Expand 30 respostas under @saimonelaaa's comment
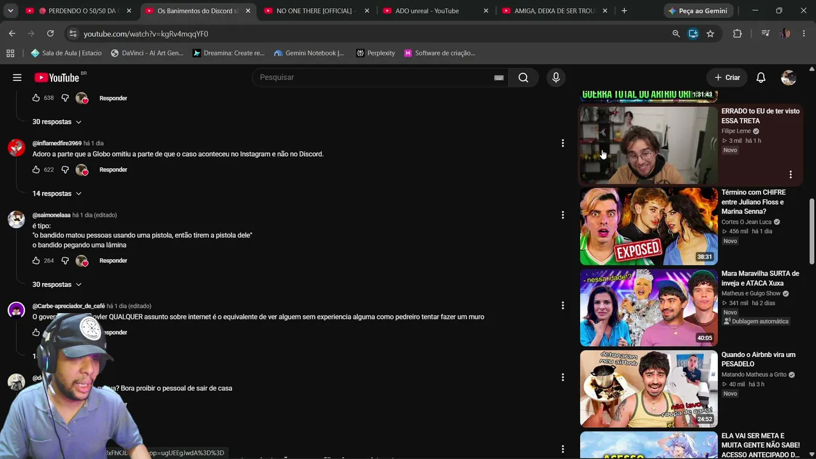The height and width of the screenshot is (459, 816). [x=57, y=284]
